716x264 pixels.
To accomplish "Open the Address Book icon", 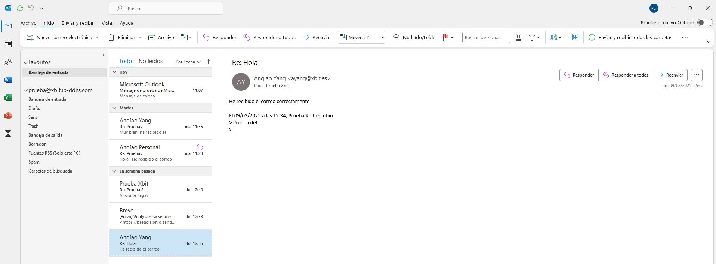I will pyautogui.click(x=518, y=37).
